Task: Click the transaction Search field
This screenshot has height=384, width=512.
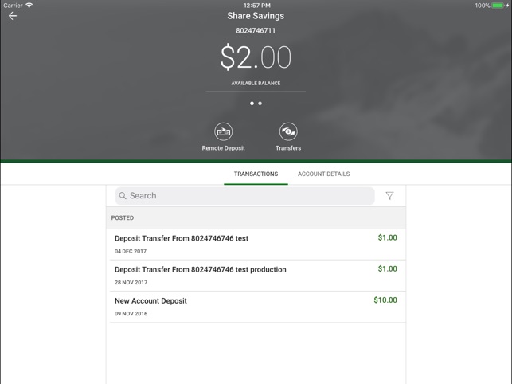Action: click(247, 196)
